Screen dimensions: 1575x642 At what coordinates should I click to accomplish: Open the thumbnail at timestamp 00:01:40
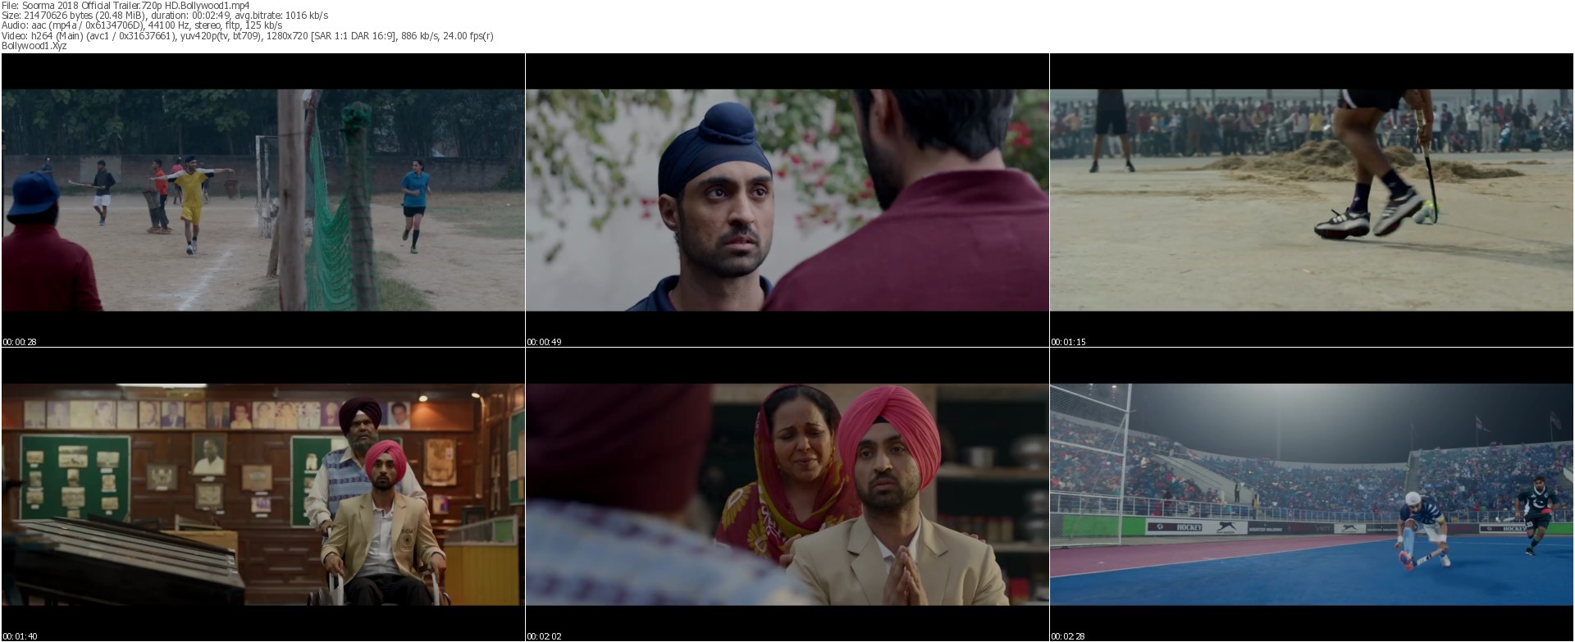pos(263,494)
